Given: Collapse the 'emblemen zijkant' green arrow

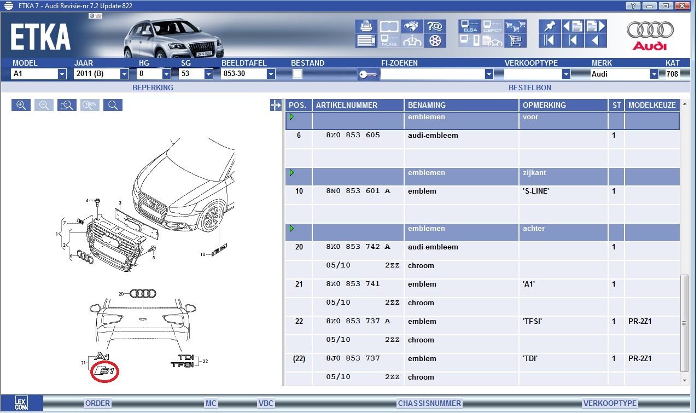Looking at the screenshot, I should coord(291,173).
